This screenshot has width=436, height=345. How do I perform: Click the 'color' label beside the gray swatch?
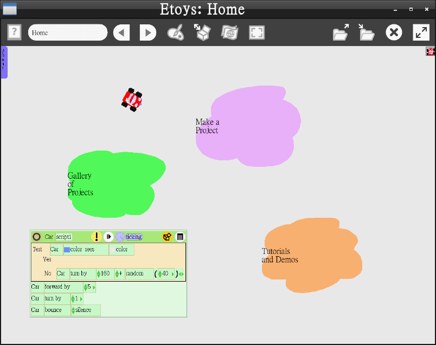(x=121, y=249)
